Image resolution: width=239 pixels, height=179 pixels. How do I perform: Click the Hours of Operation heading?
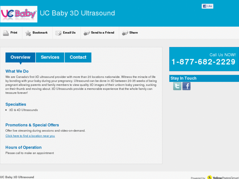tap(23, 147)
